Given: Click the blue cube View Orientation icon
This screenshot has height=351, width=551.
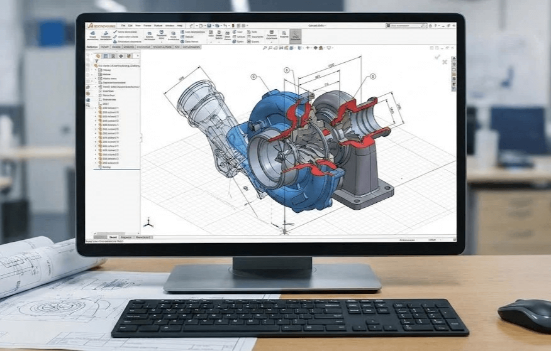Looking at the screenshot, I should 291,48.
